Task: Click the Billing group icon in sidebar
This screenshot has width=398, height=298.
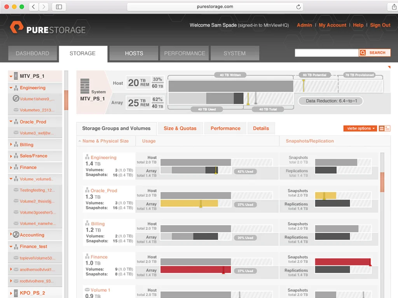Action: (x=16, y=145)
